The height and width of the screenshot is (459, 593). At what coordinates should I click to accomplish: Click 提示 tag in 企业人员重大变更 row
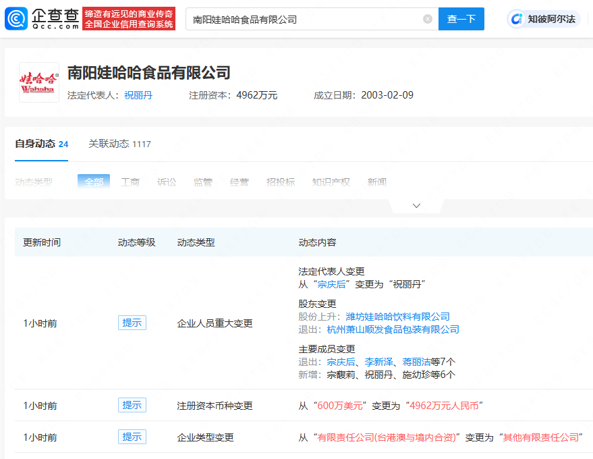pos(132,323)
